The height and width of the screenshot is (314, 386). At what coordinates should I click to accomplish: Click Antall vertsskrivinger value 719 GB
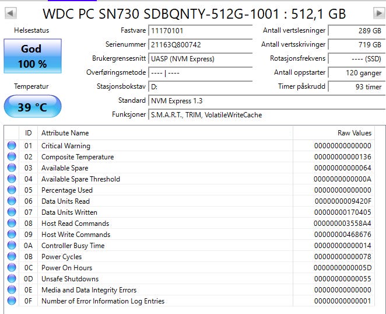point(357,44)
